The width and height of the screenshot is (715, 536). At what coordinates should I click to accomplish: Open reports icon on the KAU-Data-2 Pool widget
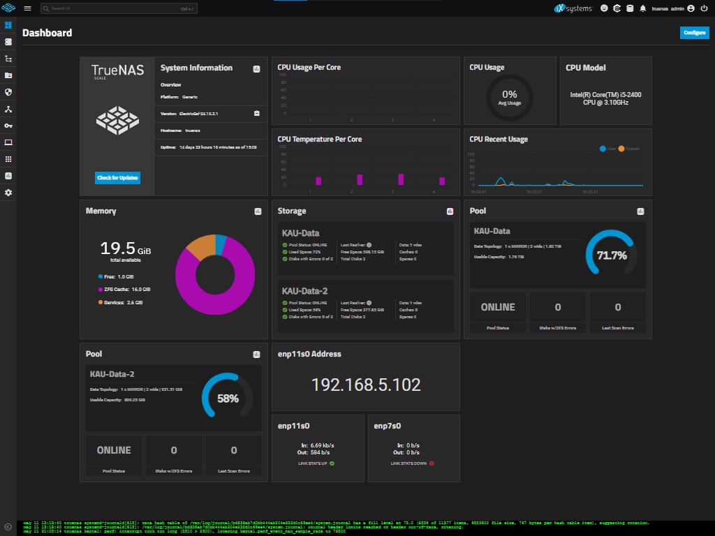point(257,354)
